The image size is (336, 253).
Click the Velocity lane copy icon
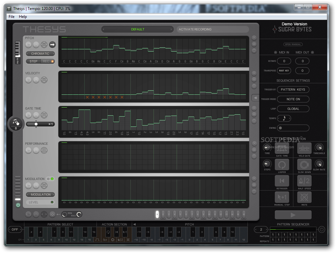pyautogui.click(x=28, y=80)
